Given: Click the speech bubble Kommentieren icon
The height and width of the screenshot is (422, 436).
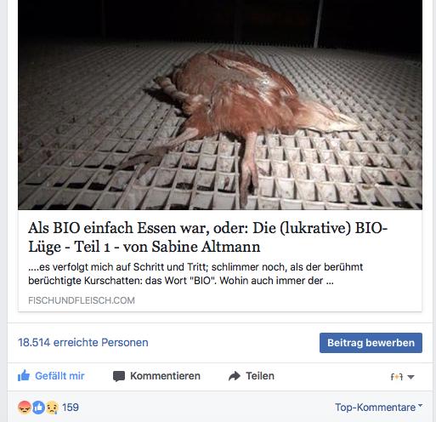Looking at the screenshot, I should point(119,376).
